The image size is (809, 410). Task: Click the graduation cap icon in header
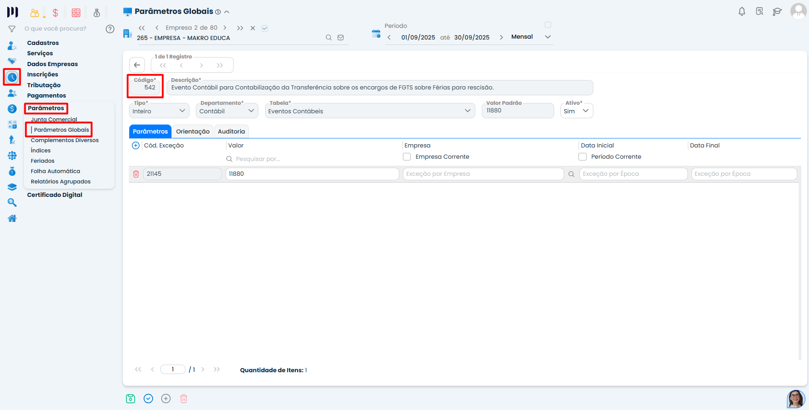[x=777, y=12]
